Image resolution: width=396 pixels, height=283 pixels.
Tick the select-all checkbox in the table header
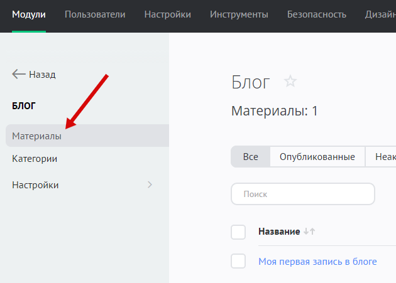(x=238, y=232)
